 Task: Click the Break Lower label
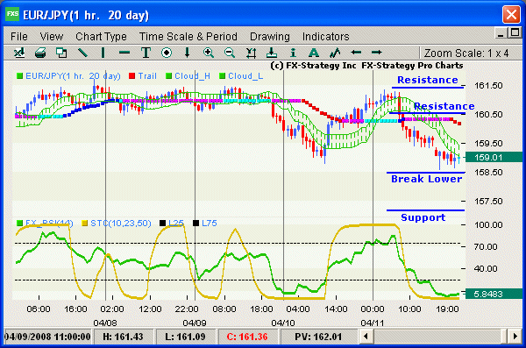(427, 179)
